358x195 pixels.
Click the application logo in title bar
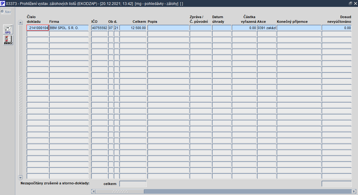pyautogui.click(x=2, y=3)
